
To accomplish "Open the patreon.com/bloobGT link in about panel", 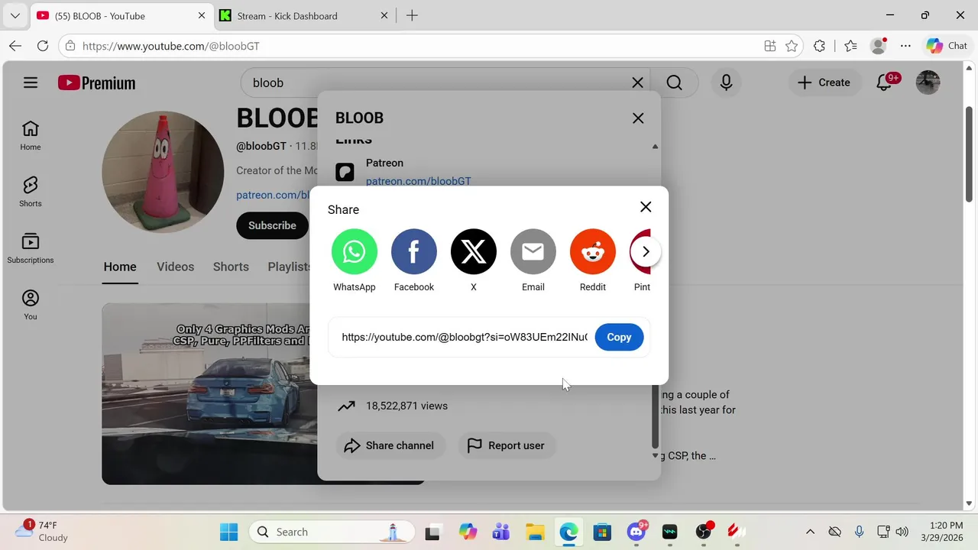I will click(x=418, y=181).
